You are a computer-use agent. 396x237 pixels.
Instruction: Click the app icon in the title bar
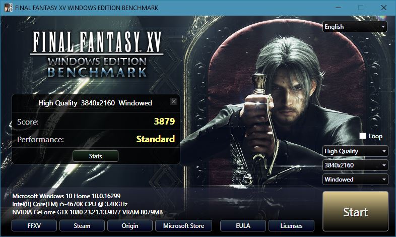9,8
